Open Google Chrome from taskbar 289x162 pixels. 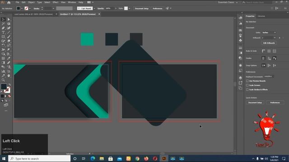[137, 158]
